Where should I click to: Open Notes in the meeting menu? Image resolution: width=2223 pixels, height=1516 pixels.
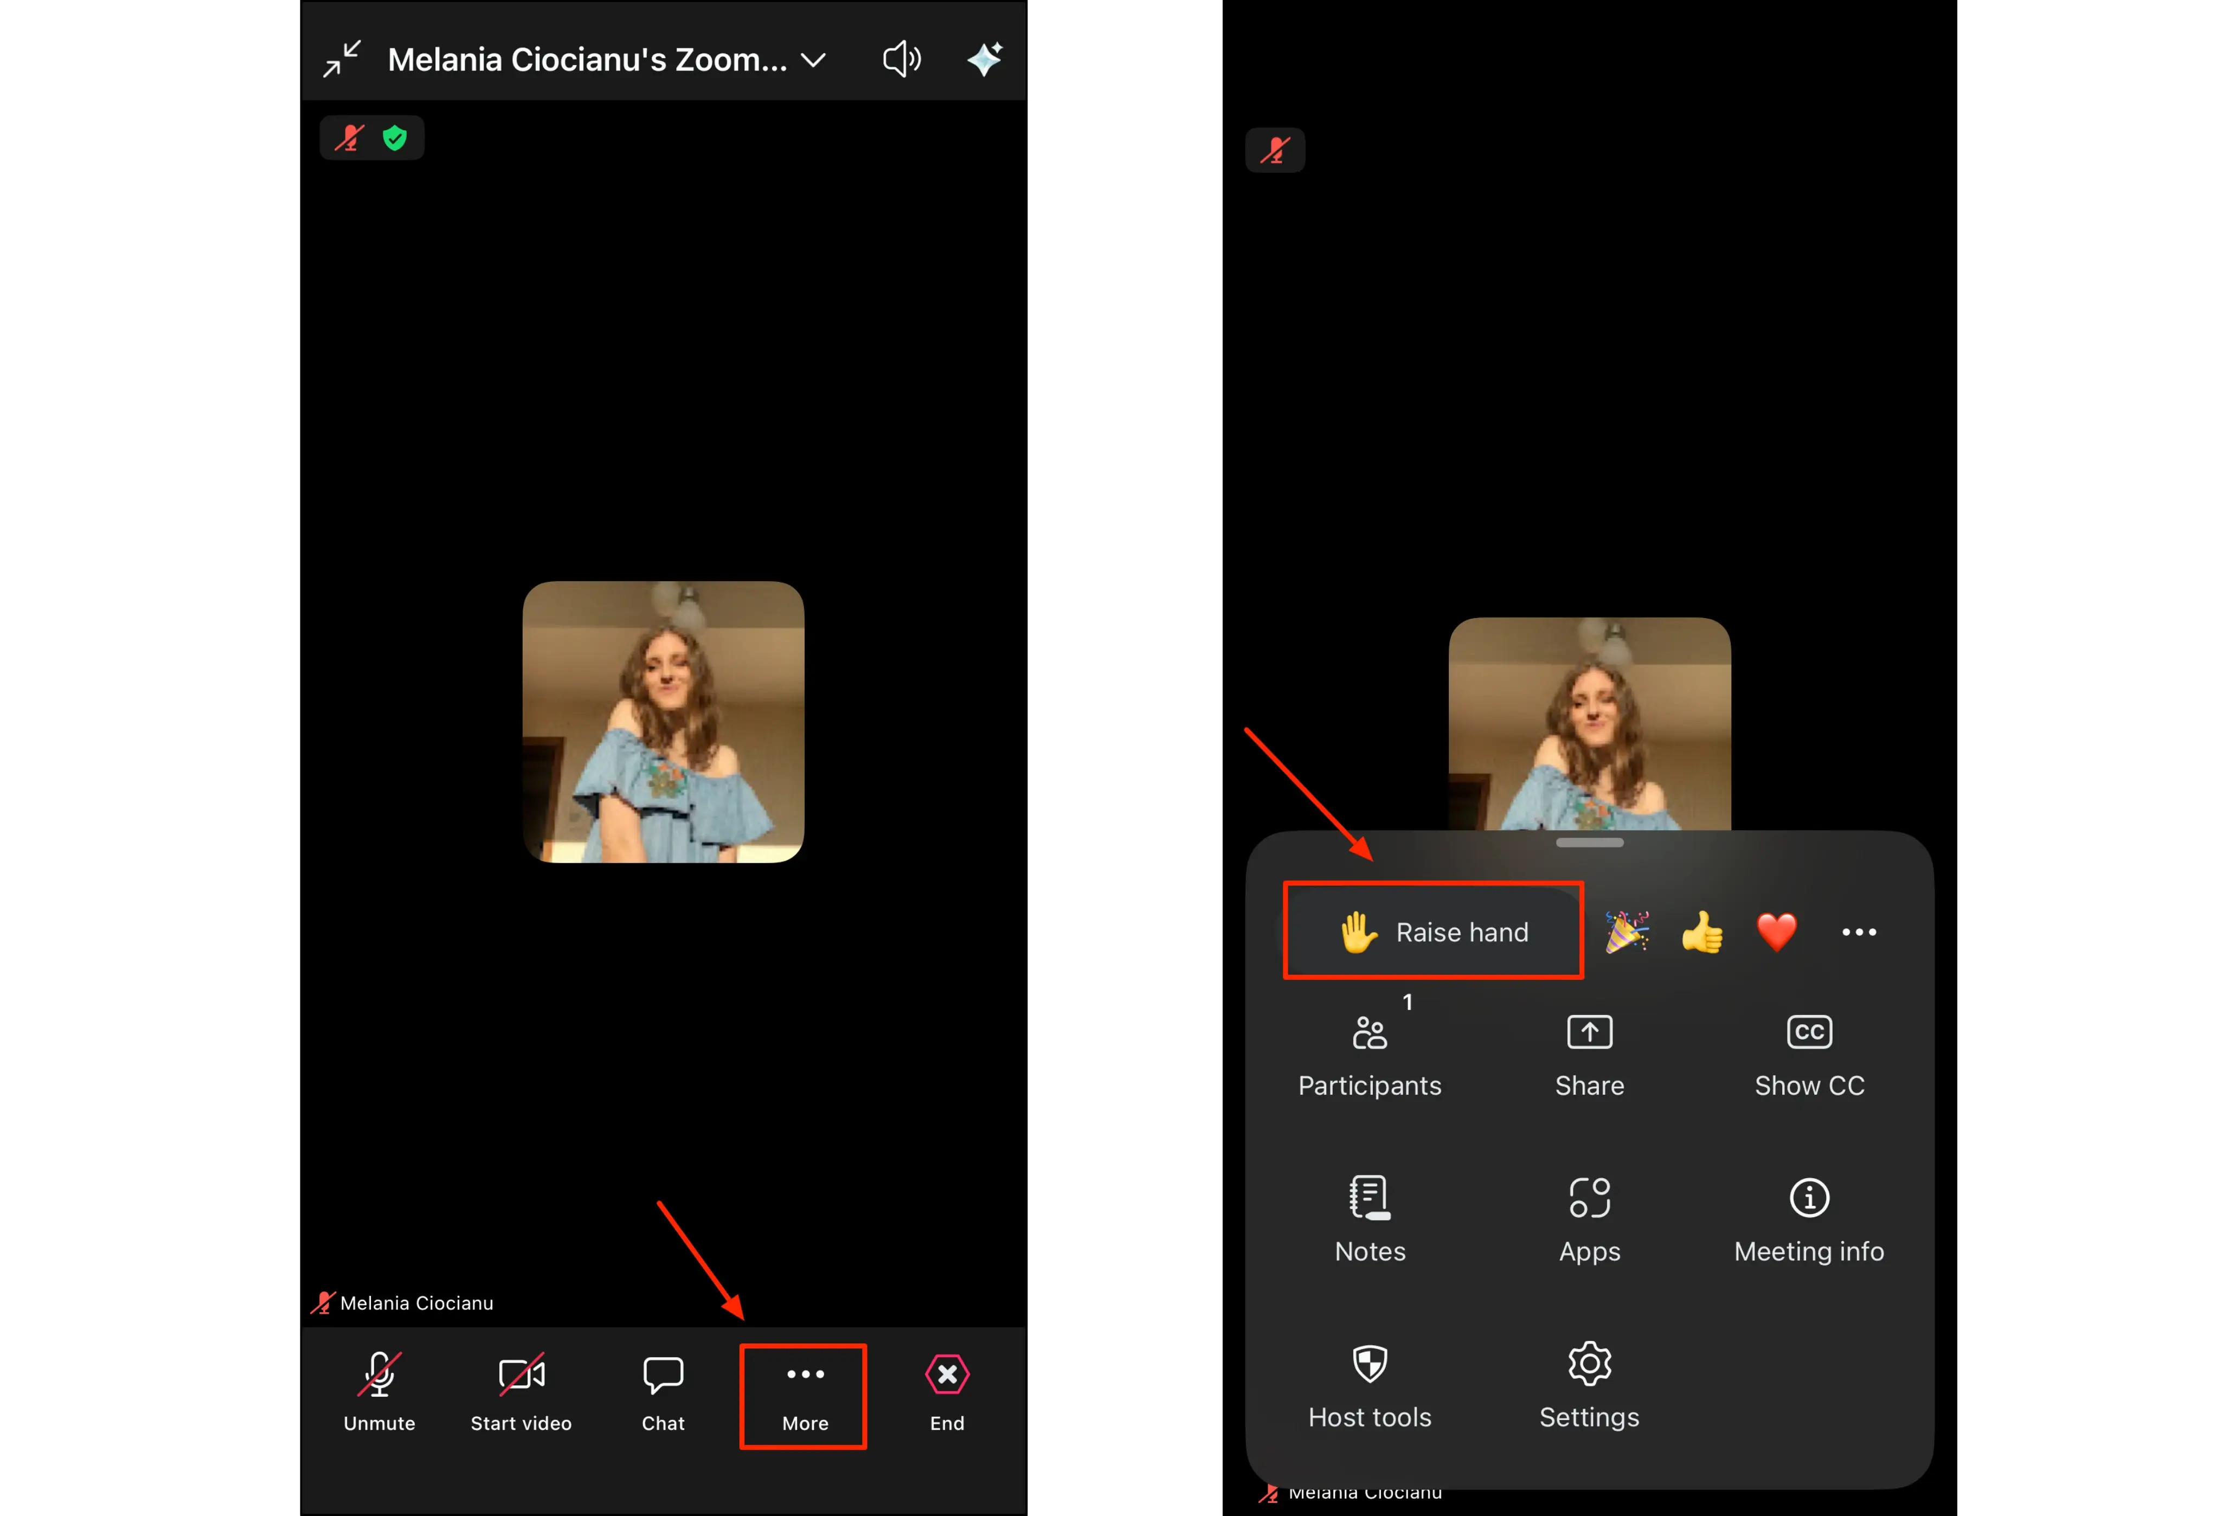1369,1219
